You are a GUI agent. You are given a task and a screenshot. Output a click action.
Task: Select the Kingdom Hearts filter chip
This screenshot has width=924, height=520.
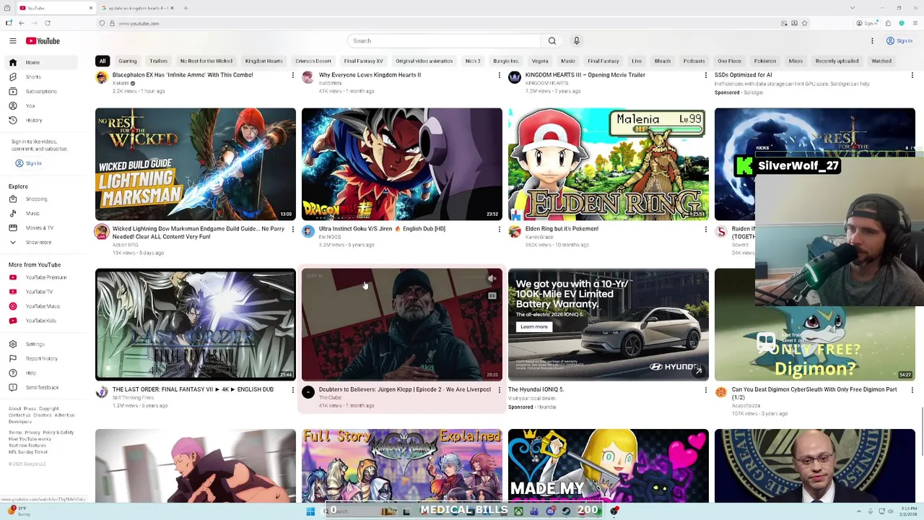point(263,61)
